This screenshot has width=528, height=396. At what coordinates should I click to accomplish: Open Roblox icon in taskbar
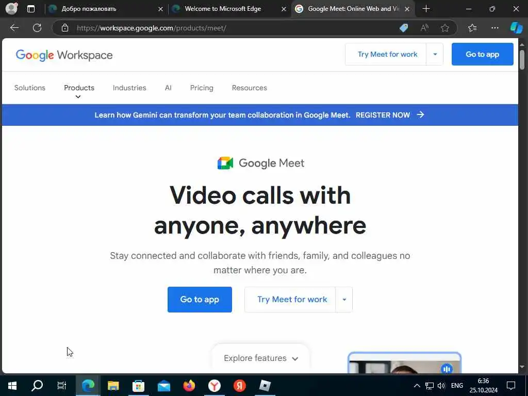point(265,386)
